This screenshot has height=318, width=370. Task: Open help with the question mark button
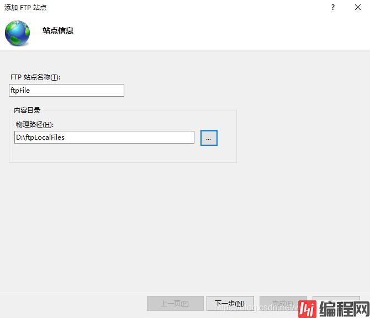pyautogui.click(x=333, y=7)
